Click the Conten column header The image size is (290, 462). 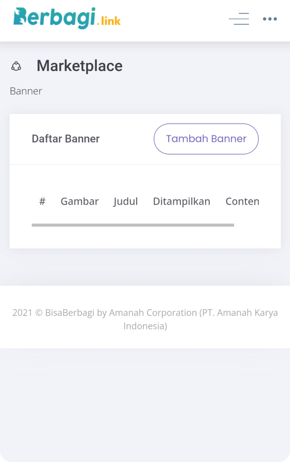click(242, 201)
